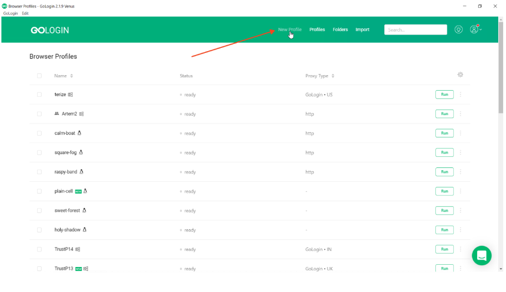Click the Windows OS icon beside TrustP14
The height and width of the screenshot is (292, 506).
78,249
